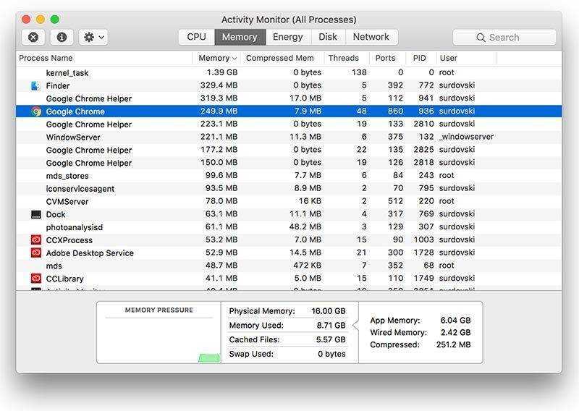Click the Wired Memory 2.42 GB value

455,332
